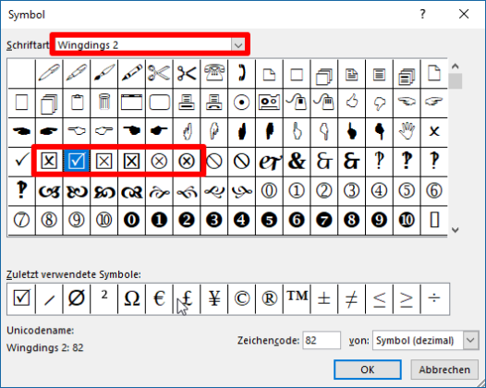Screen dimensions: 486x388
Task: Insert recent division sign
Action: tap(434, 298)
